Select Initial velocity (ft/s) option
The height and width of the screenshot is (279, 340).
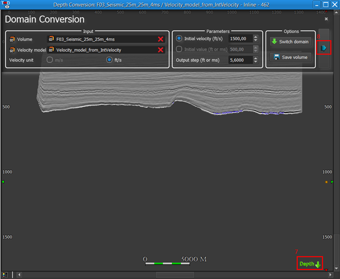click(x=179, y=39)
